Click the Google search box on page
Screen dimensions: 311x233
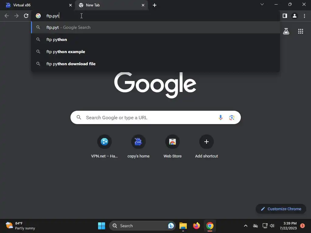[x=155, y=117]
